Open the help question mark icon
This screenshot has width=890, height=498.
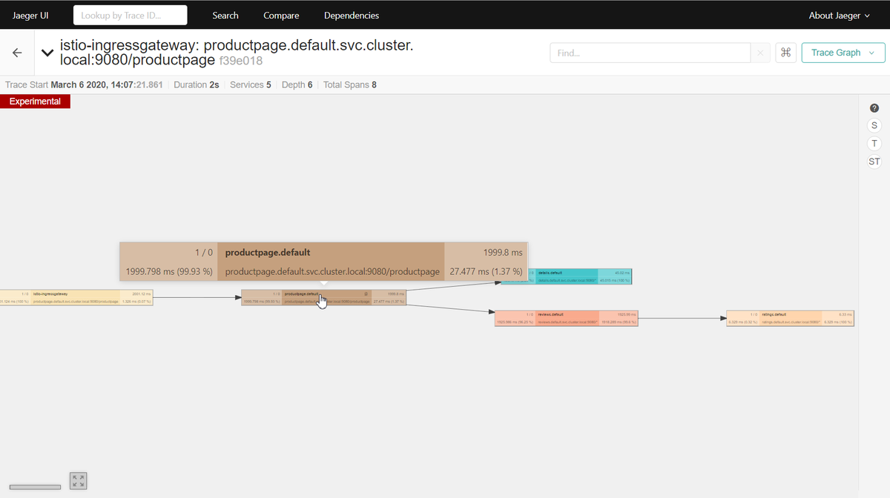874,108
